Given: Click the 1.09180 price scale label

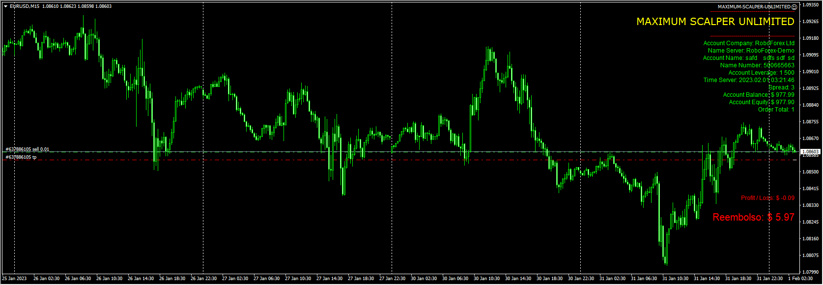Looking at the screenshot, I should pos(810,38).
